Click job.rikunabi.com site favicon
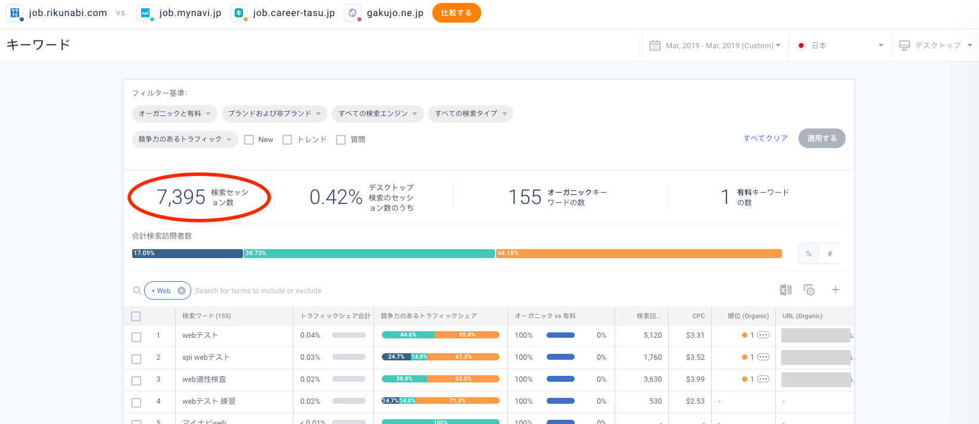Screen dimensions: 979x424 coord(15,12)
